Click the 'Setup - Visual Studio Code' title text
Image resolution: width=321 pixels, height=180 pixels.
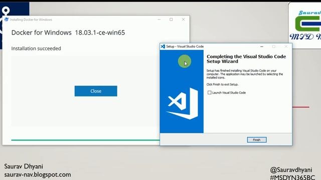coord(185,46)
